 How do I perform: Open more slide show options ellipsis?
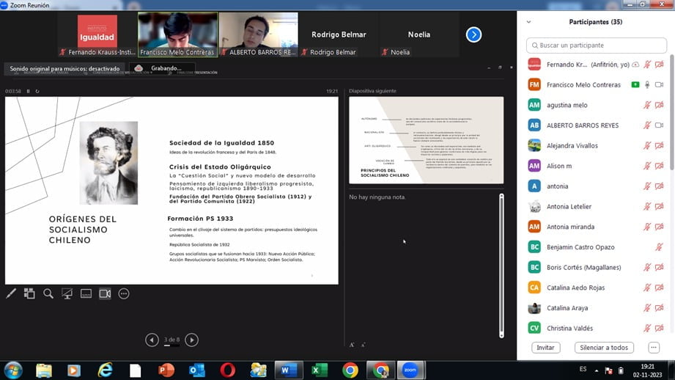tap(124, 293)
